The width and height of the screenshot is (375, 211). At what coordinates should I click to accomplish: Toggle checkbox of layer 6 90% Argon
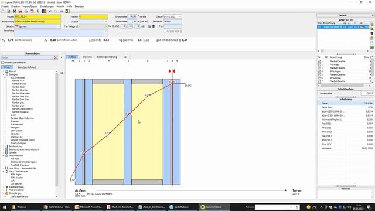tap(319, 78)
